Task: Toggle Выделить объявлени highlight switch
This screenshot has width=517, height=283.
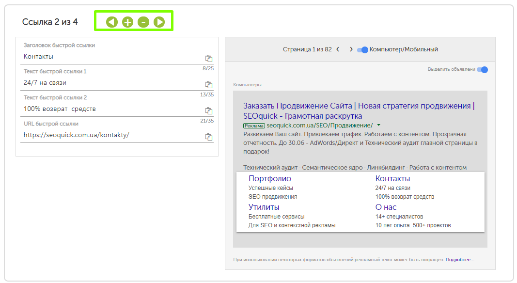Action: coord(483,70)
